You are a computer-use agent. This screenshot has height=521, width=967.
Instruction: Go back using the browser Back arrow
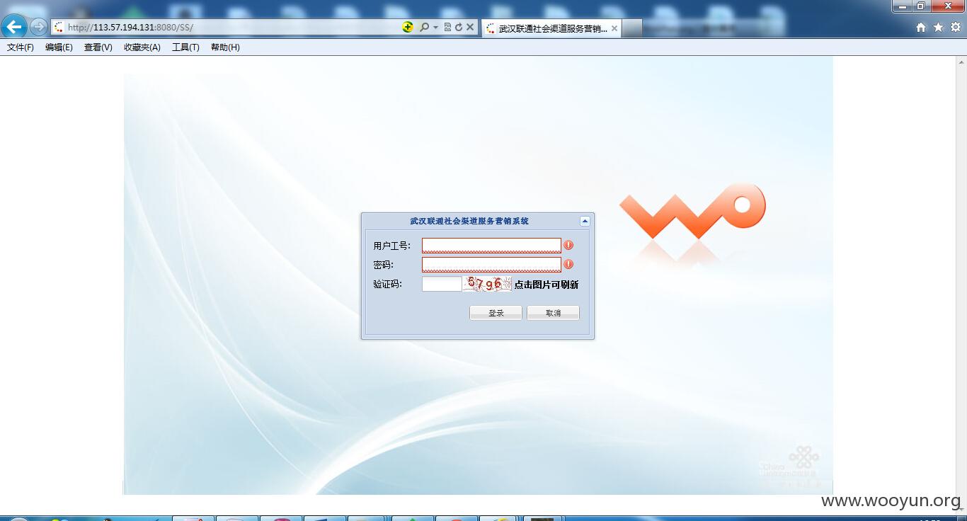14,27
